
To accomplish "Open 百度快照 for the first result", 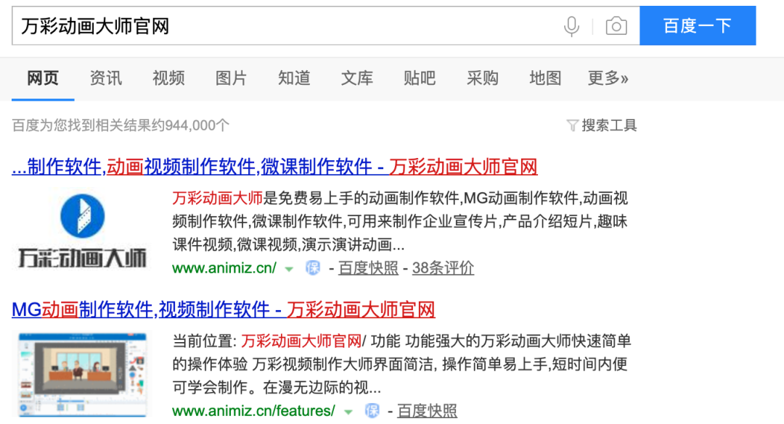I will [x=368, y=268].
